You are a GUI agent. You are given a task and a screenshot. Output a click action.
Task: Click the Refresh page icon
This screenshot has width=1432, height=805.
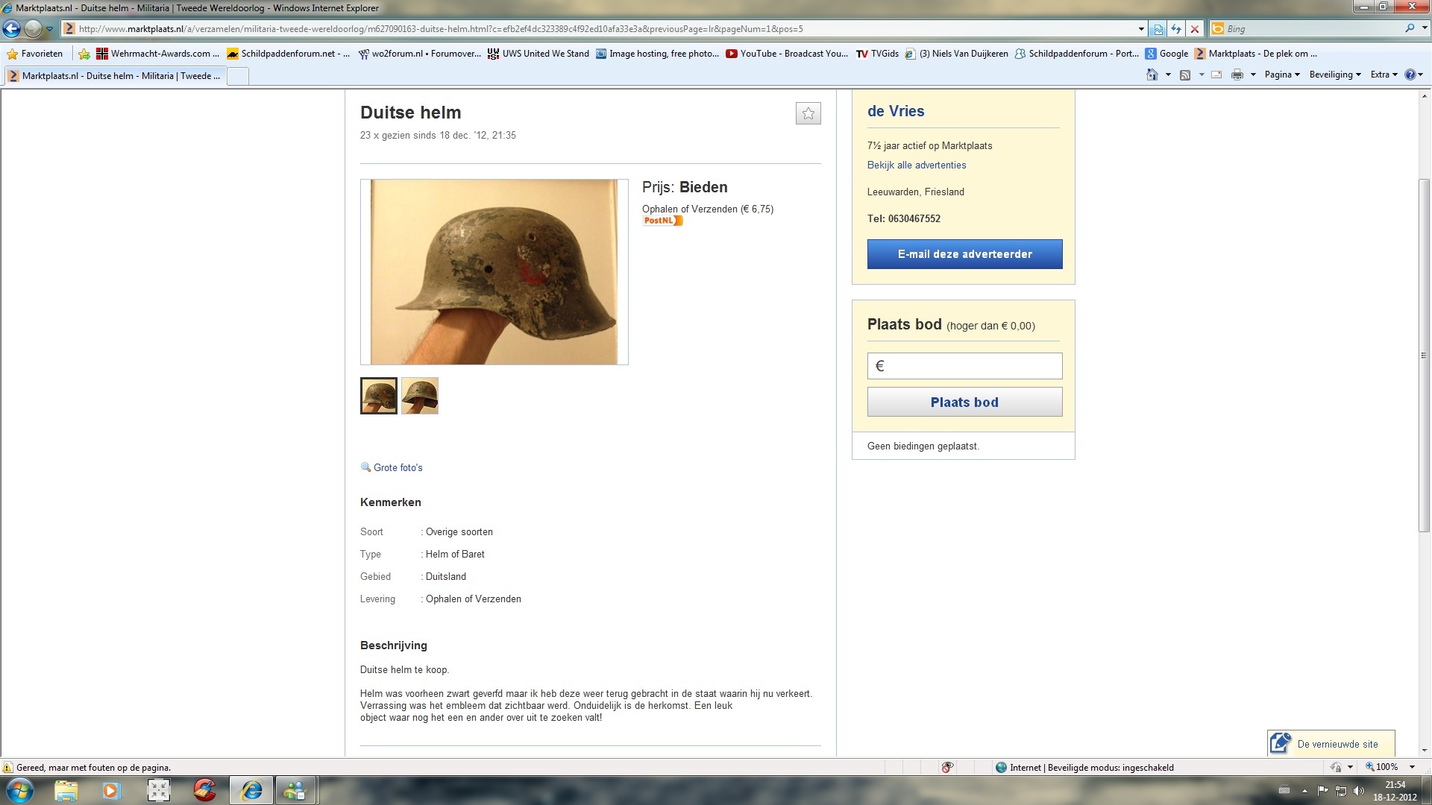click(x=1176, y=29)
